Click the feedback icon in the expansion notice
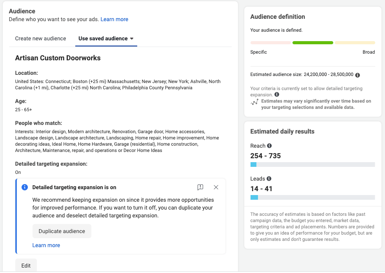The image size is (385, 273). click(x=200, y=188)
